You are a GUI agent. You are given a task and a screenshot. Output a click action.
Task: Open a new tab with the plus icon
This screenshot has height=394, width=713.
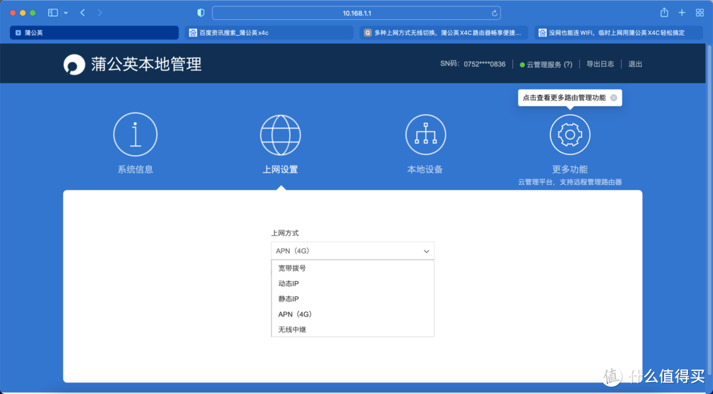[x=681, y=12]
